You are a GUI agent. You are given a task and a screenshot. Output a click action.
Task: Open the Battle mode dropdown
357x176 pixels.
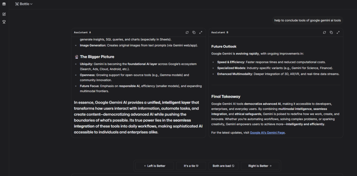point(24,4)
